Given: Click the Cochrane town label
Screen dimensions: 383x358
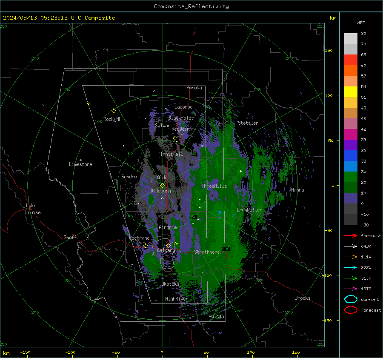Looking at the screenshot, I should coord(139,238).
